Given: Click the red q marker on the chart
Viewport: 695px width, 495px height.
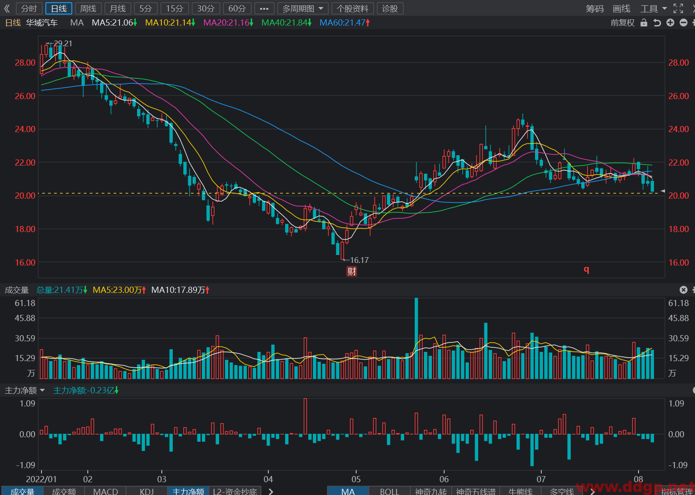Looking at the screenshot, I should 586,269.
